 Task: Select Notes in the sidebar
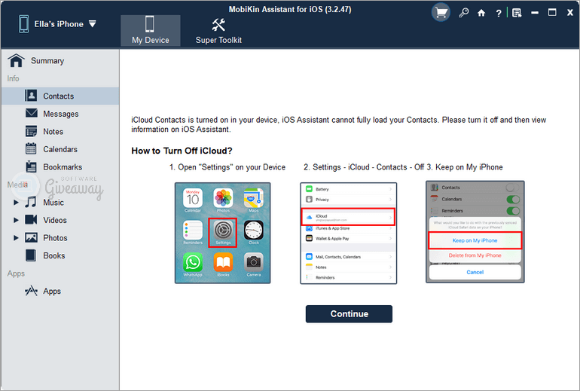point(60,132)
